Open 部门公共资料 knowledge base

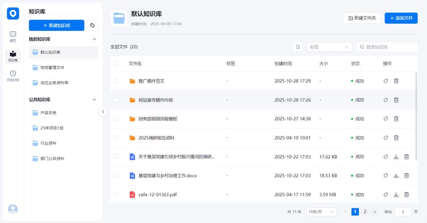63,158
